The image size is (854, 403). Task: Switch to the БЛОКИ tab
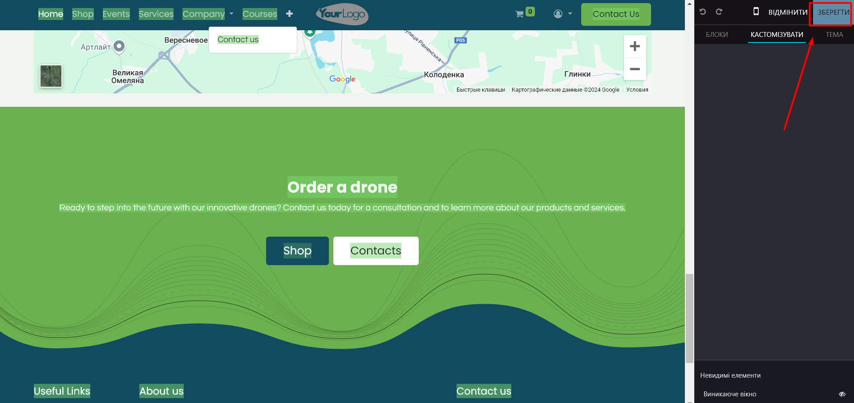click(x=716, y=35)
